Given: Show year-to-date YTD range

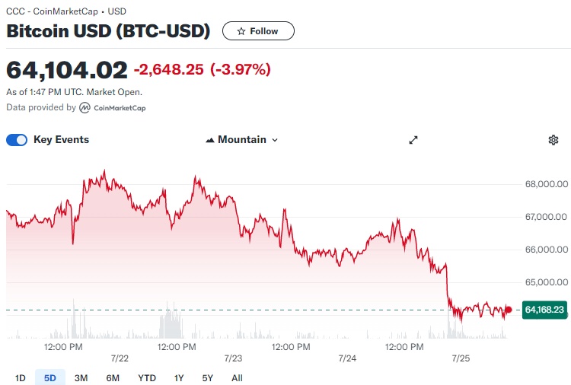Looking at the screenshot, I should (147, 378).
